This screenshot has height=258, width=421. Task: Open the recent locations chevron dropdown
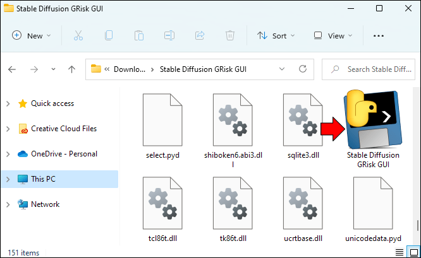[53, 69]
